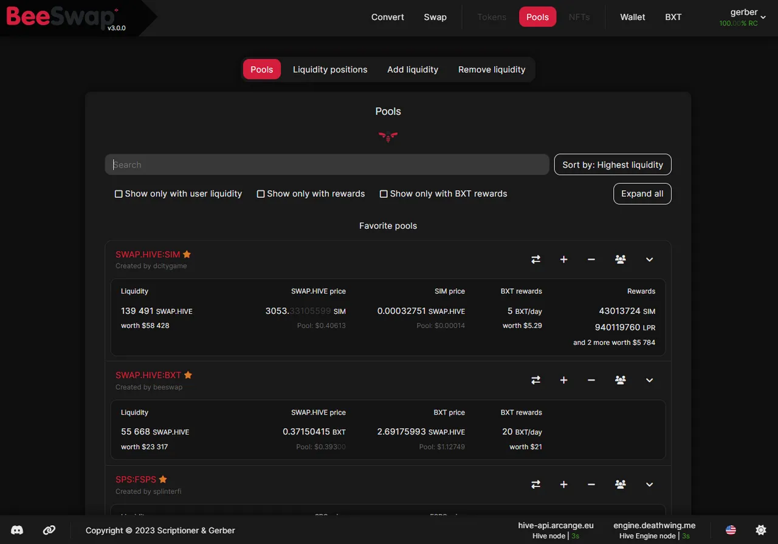Click the swap arrows icon for SPS:FSPS pool

tap(535, 484)
